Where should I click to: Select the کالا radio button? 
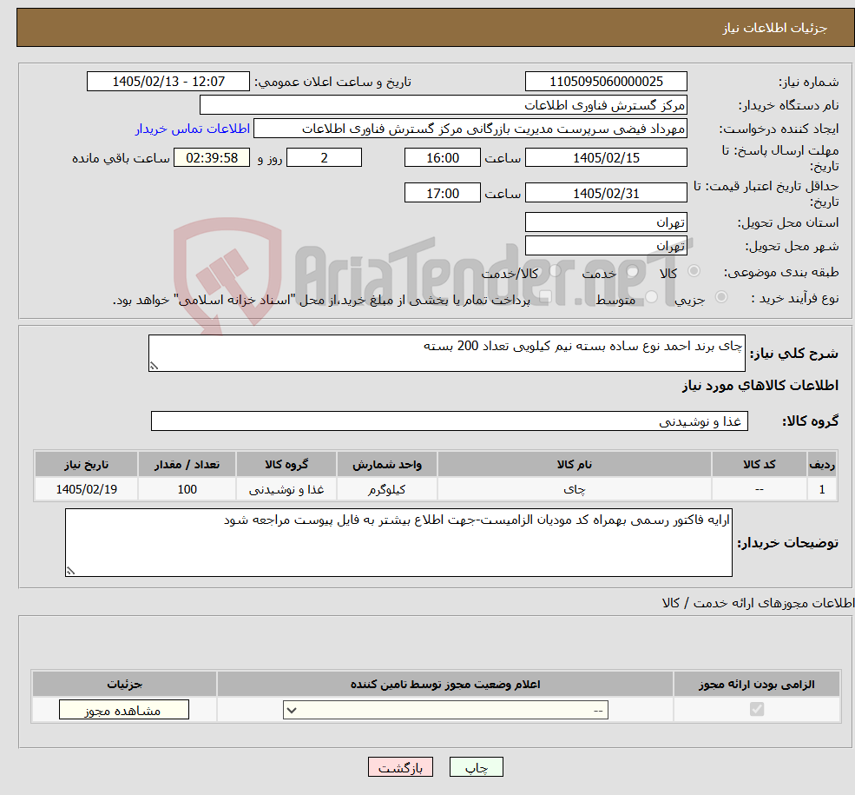pyautogui.click(x=694, y=270)
